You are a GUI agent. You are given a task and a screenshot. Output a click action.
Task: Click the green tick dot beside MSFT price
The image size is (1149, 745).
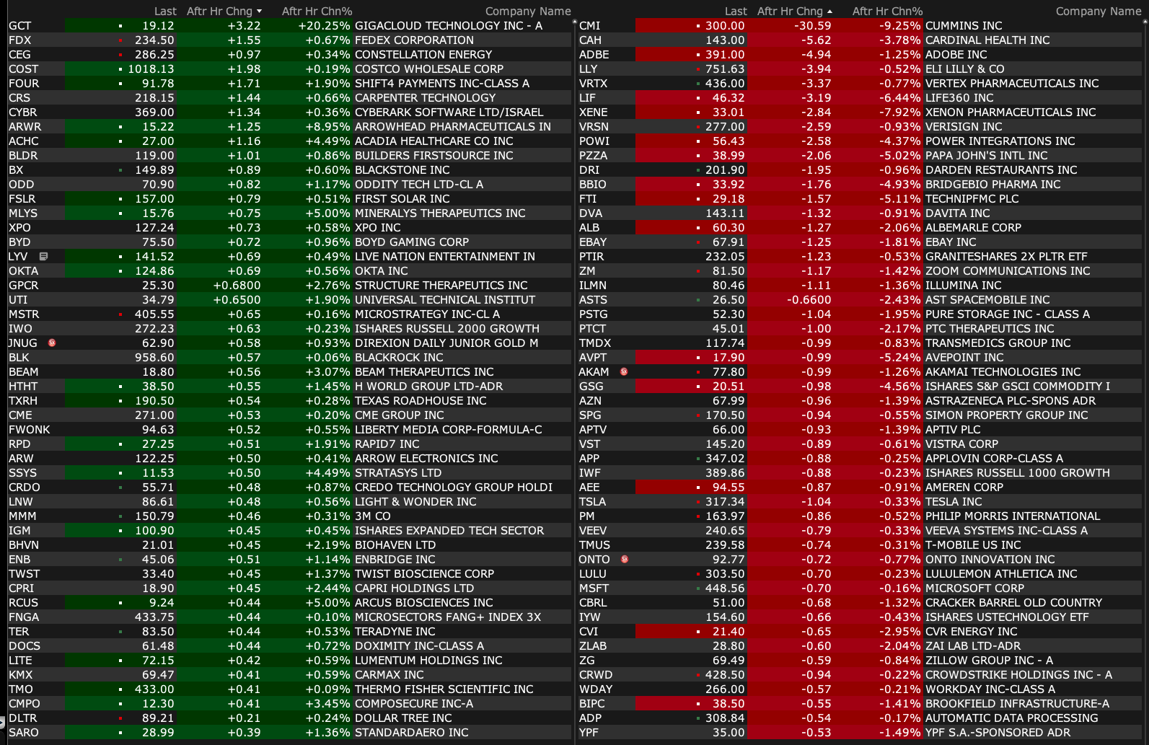point(698,588)
